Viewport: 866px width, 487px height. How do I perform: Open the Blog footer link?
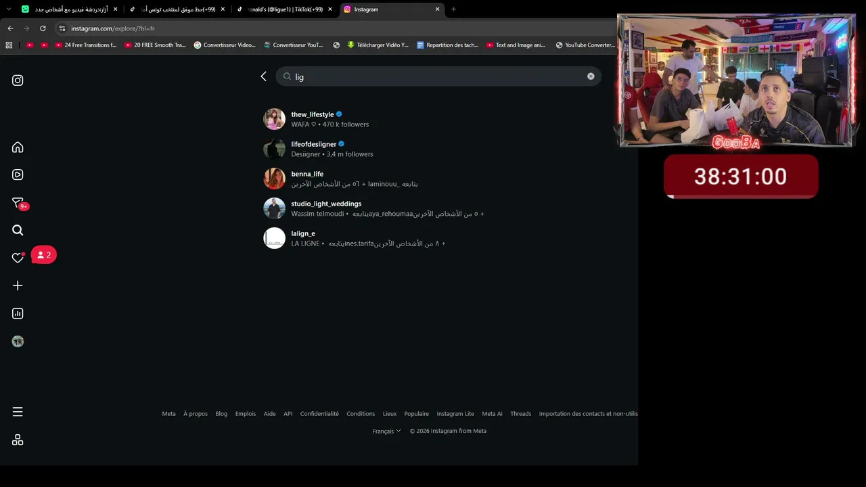(221, 414)
